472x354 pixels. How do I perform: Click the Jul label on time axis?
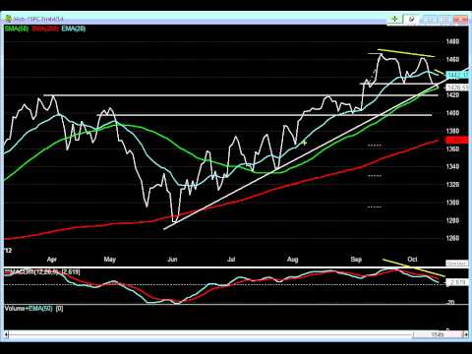[231, 260]
